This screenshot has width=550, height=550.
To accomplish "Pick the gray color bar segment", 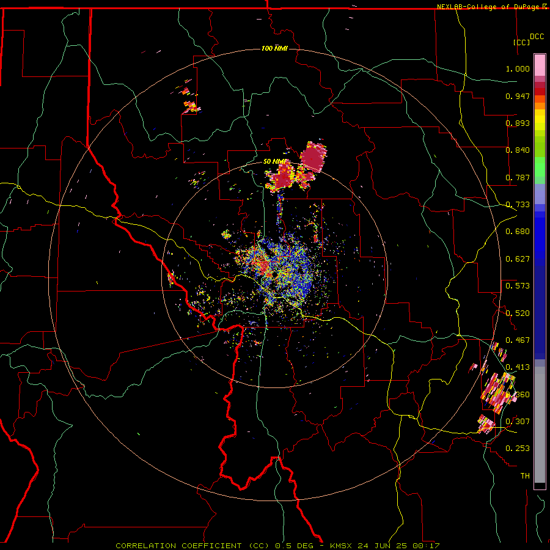I will (540, 425).
